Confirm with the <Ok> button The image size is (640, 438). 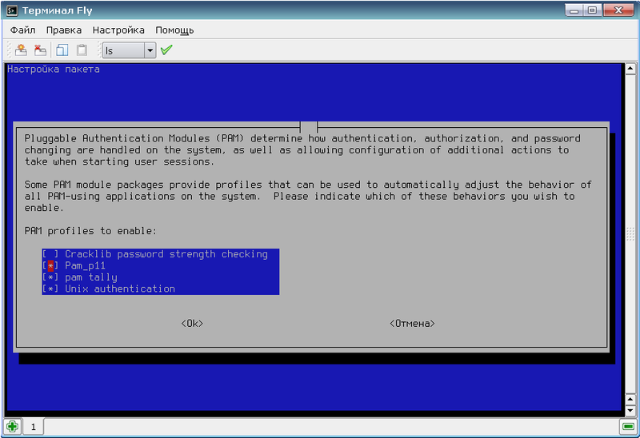pyautogui.click(x=192, y=324)
